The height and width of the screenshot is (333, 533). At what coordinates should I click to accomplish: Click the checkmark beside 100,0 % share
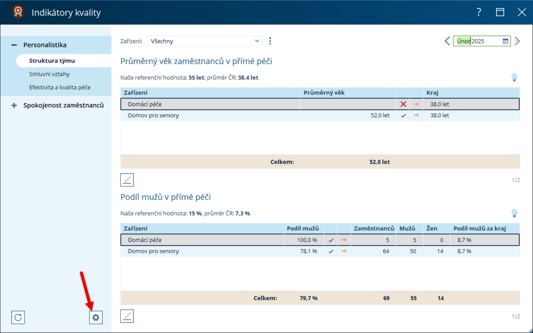[331, 240]
